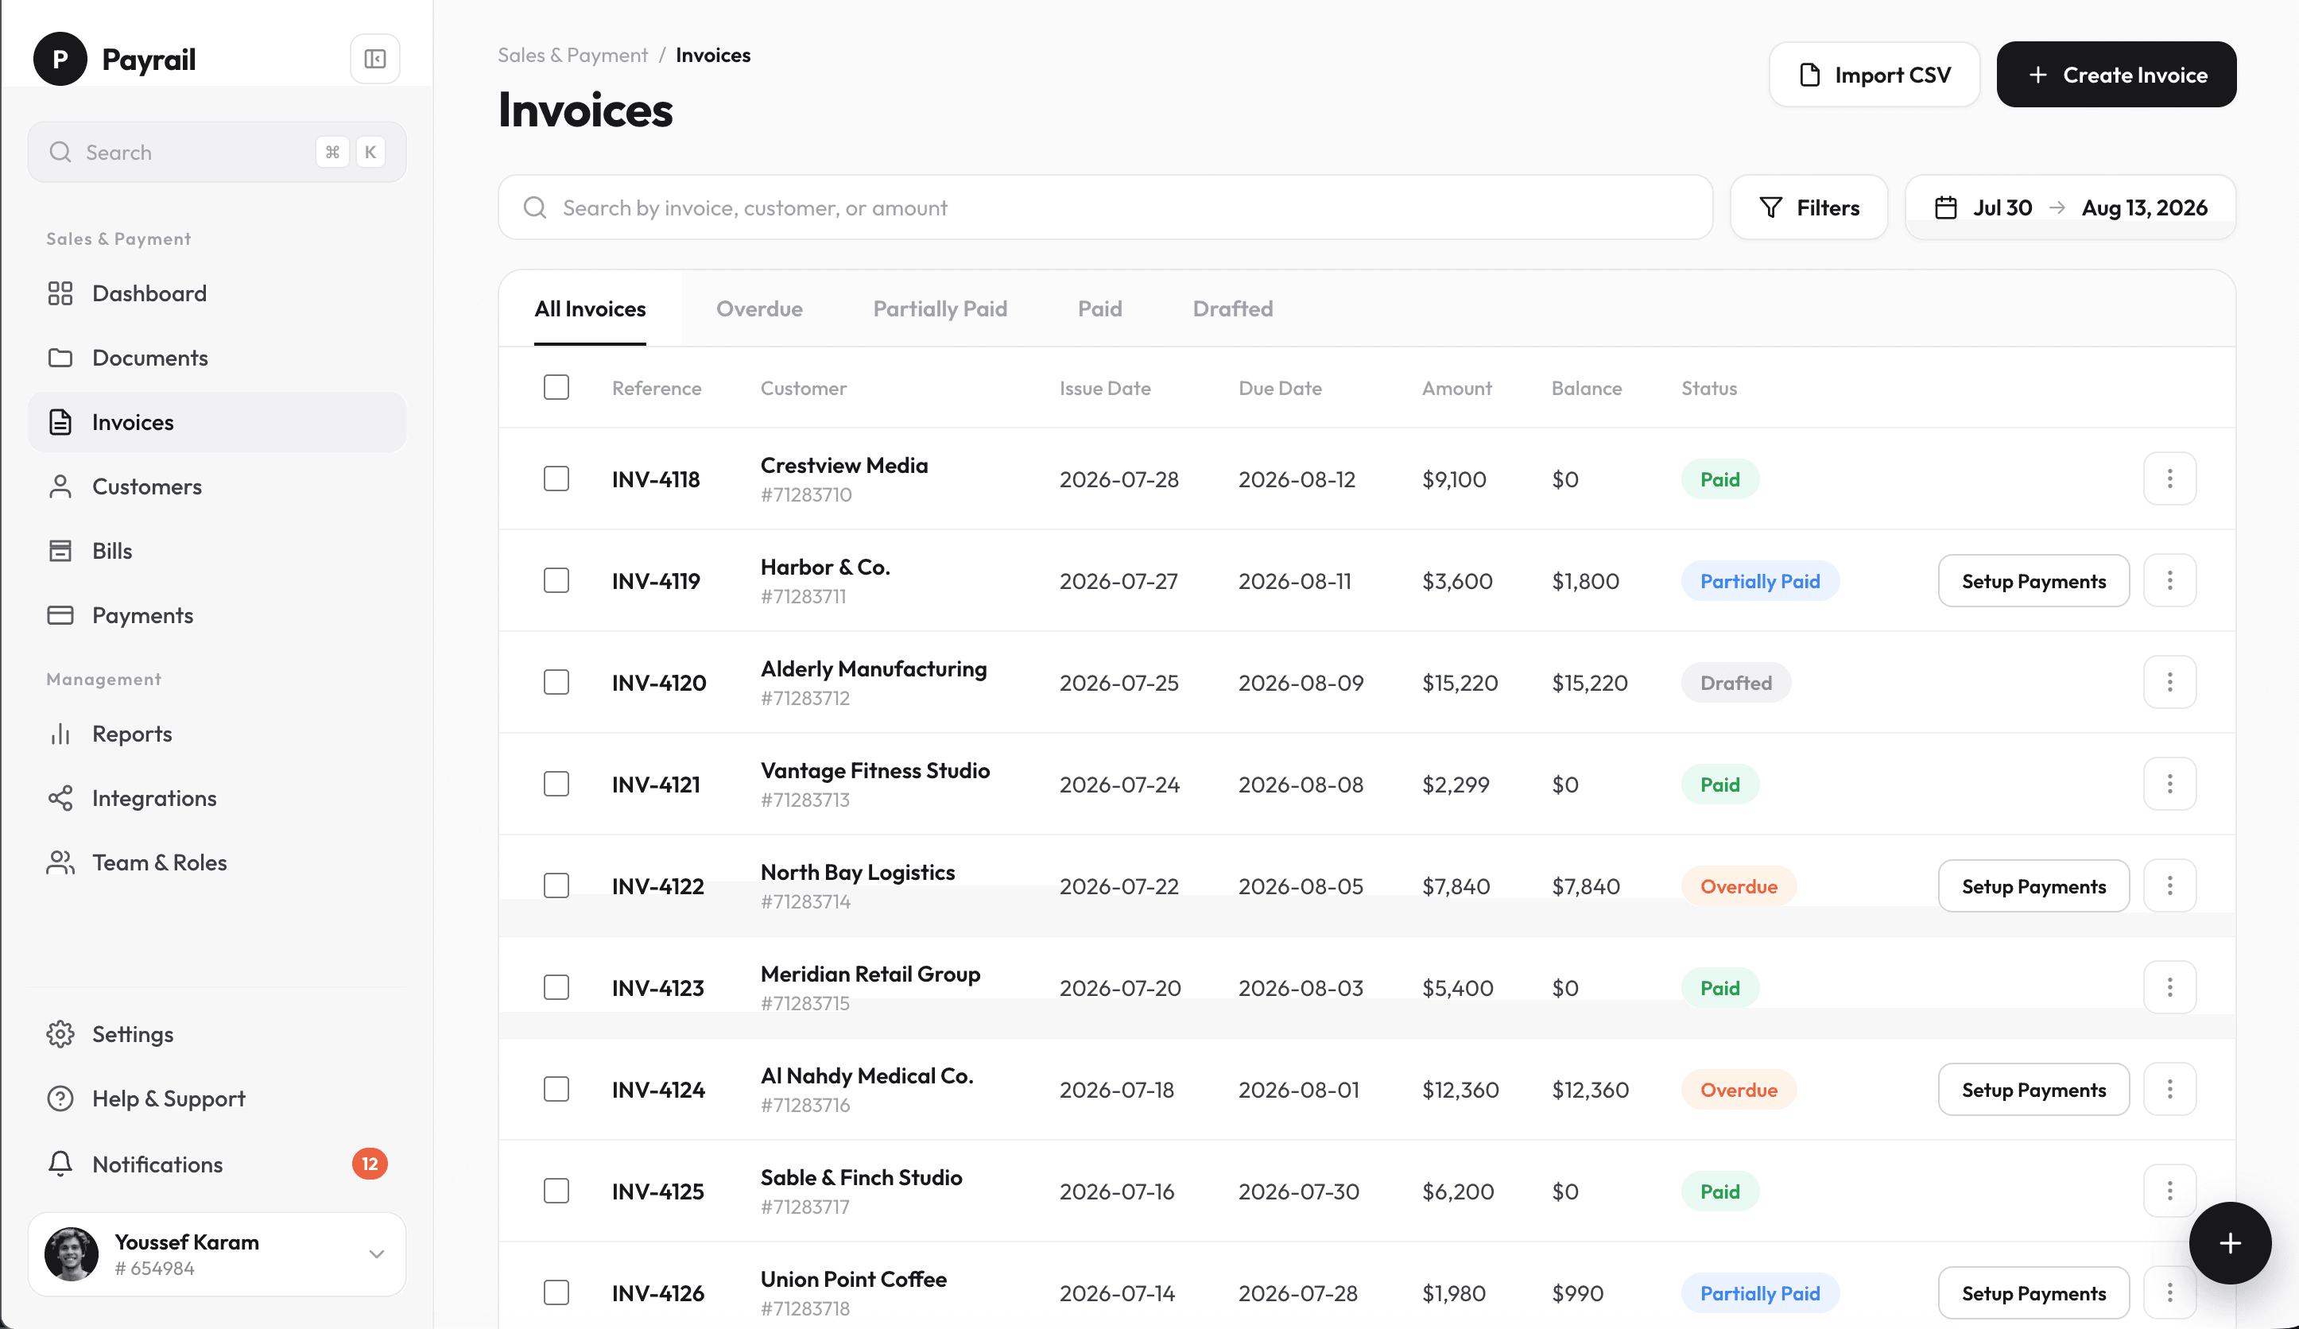This screenshot has height=1329, width=2299.
Task: Toggle the select-all invoices checkbox
Action: (556, 388)
